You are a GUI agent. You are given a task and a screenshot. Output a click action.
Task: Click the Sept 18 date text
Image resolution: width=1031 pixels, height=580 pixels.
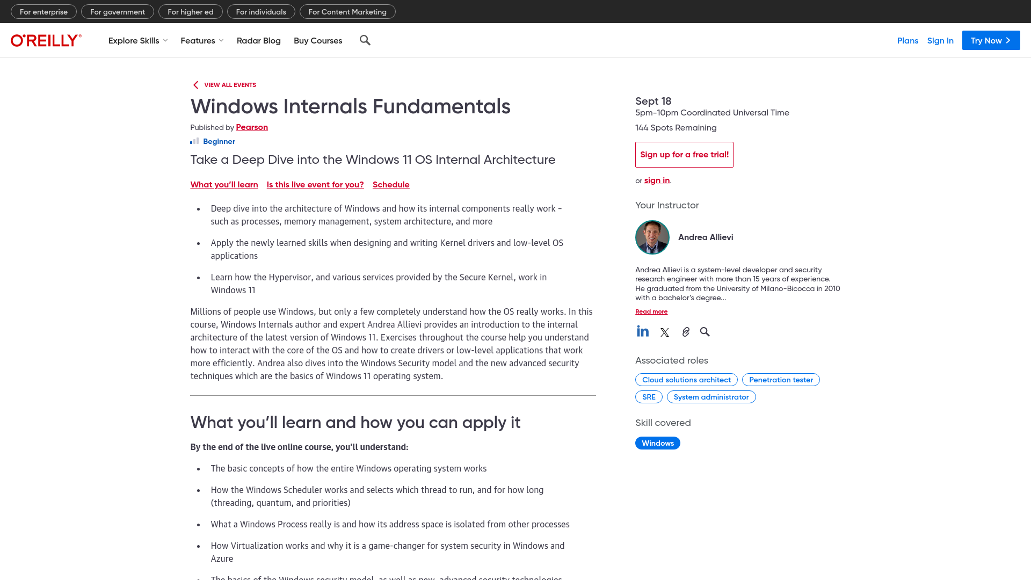[653, 101]
